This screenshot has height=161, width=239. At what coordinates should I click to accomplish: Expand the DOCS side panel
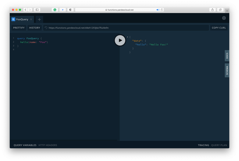(227, 56)
